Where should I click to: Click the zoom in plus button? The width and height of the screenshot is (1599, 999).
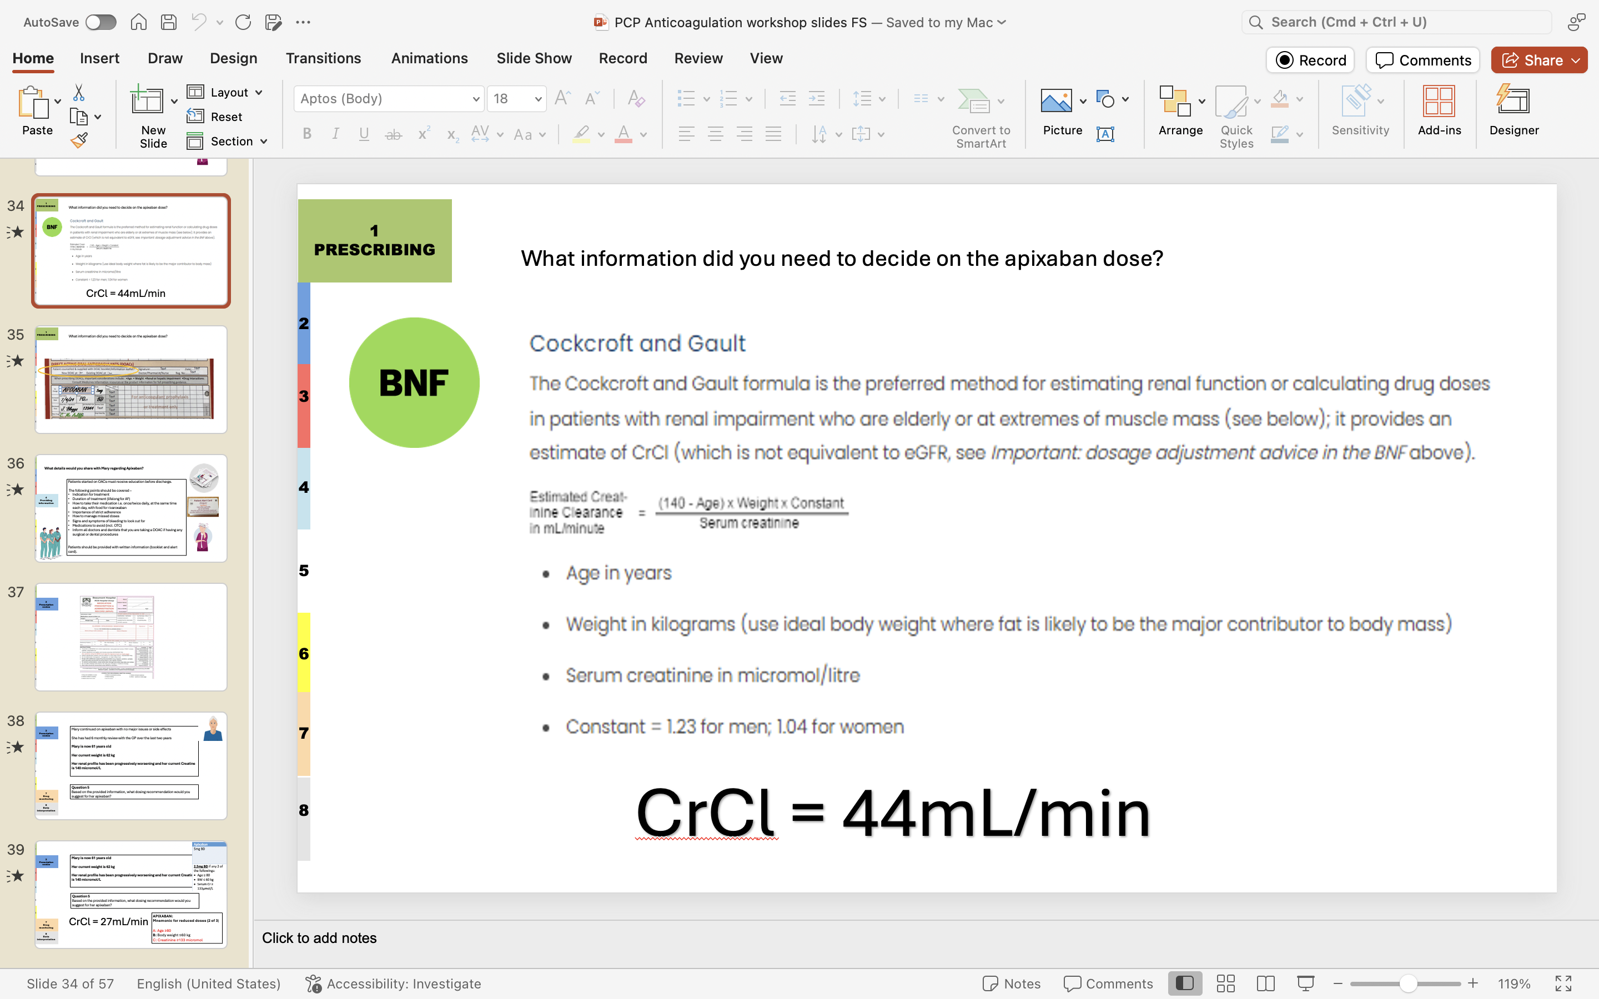[1473, 983]
